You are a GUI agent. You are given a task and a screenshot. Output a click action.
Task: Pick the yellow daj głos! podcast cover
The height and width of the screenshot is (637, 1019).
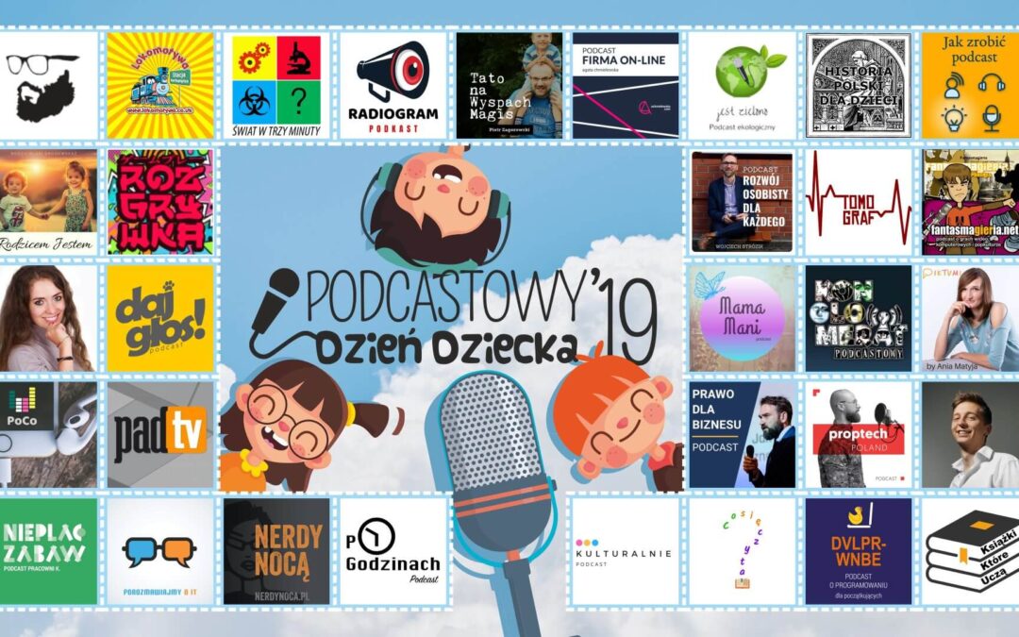click(x=159, y=318)
